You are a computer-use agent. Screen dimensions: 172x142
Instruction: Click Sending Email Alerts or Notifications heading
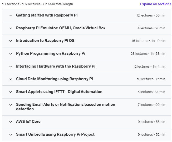point(66,107)
